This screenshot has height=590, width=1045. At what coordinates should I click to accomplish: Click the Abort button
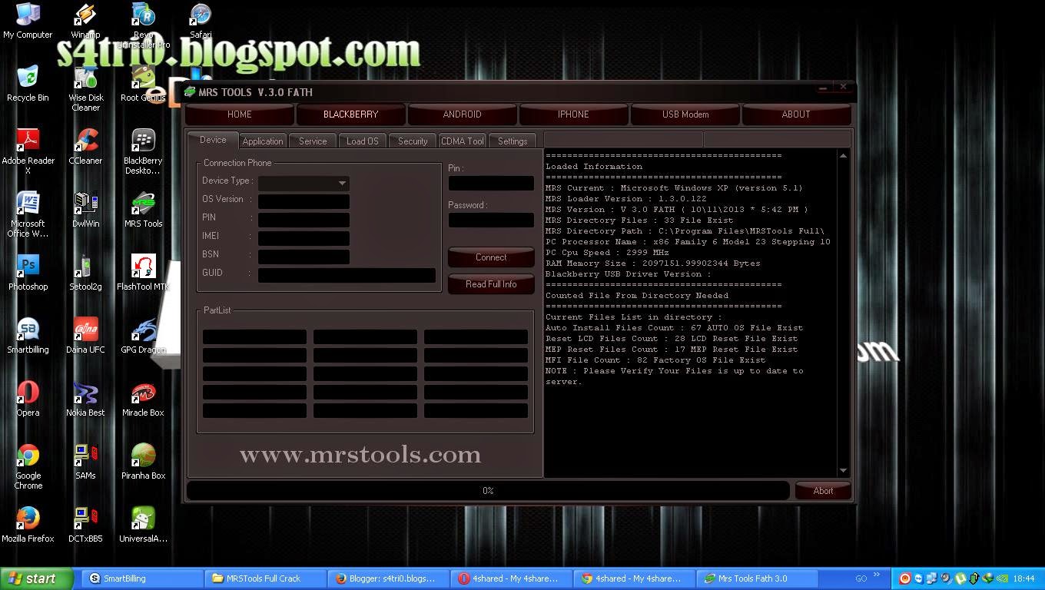point(823,491)
